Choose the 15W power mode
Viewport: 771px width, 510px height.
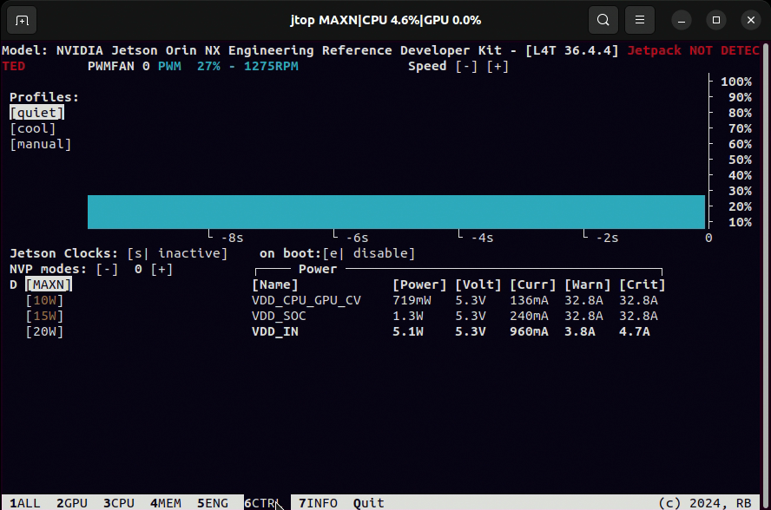pyautogui.click(x=44, y=316)
